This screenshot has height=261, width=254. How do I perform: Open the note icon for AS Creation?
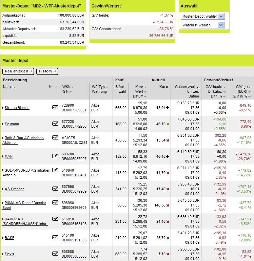(55, 189)
